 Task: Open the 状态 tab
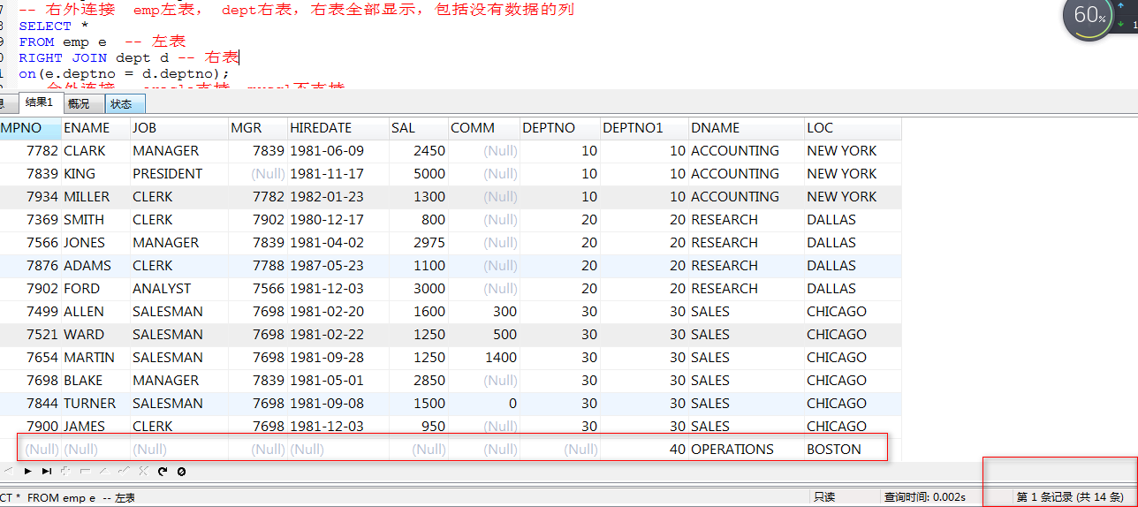tap(124, 103)
